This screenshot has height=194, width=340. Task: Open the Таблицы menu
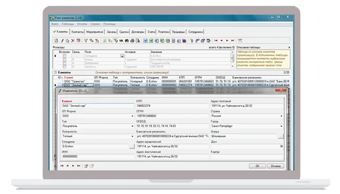point(67,24)
